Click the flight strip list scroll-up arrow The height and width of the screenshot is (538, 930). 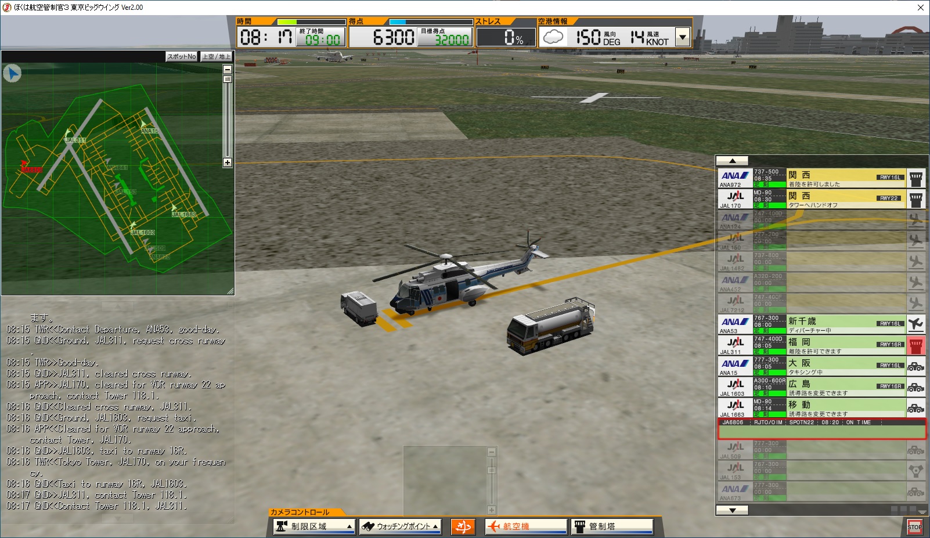tap(732, 161)
